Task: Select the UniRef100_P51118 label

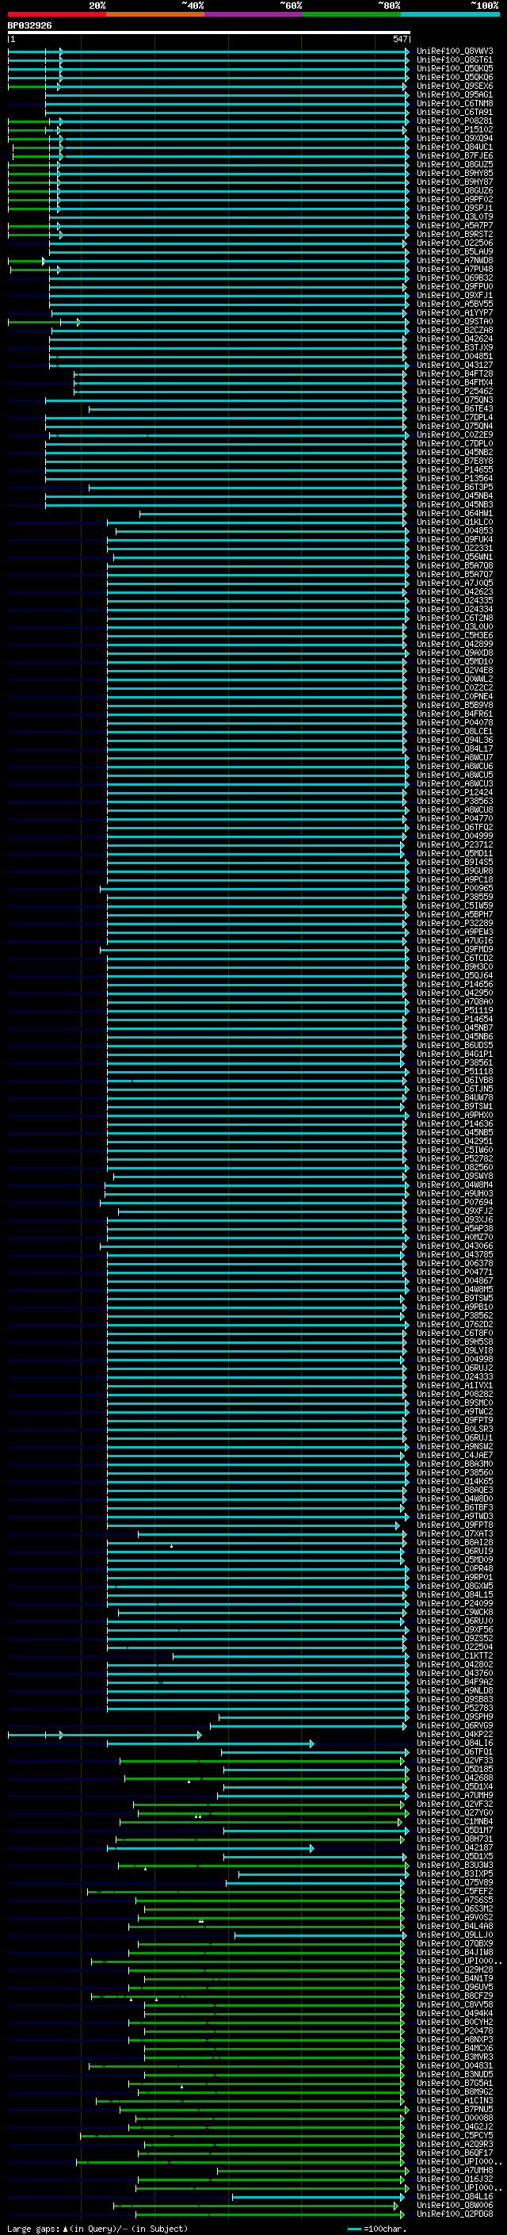Action: (454, 1073)
